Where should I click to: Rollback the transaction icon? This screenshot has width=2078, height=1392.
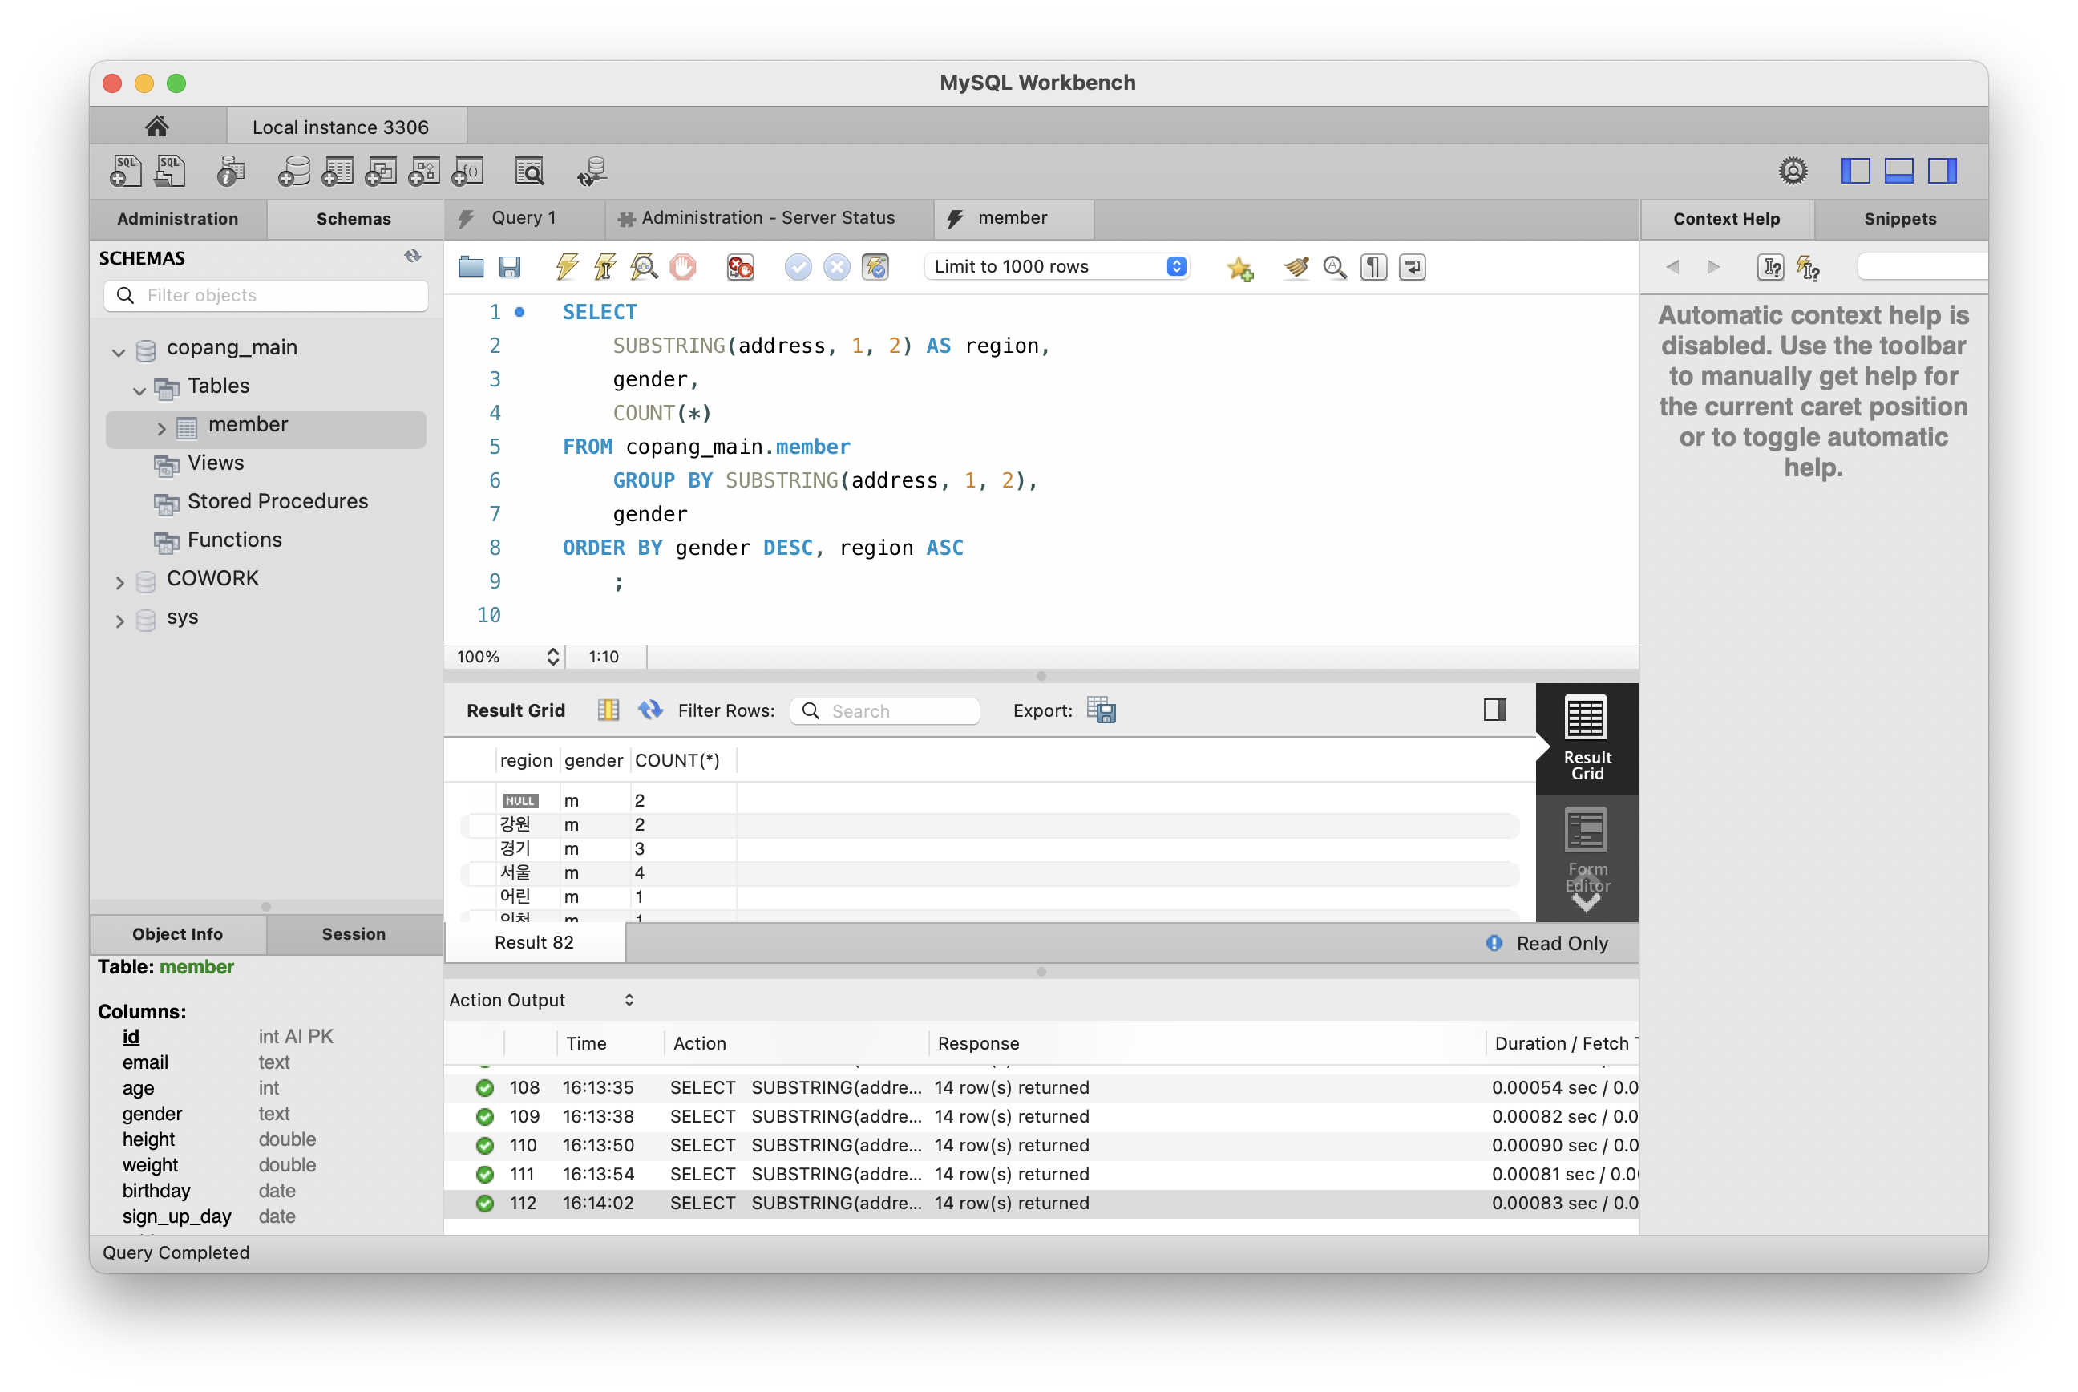click(x=836, y=266)
